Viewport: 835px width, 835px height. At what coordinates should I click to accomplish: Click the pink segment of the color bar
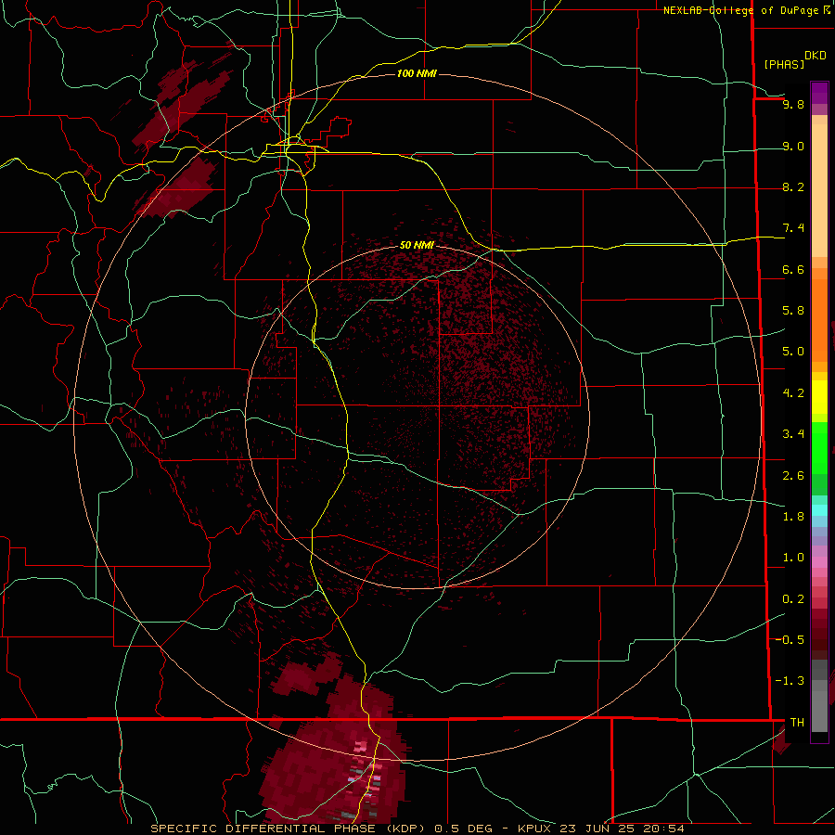(819, 562)
